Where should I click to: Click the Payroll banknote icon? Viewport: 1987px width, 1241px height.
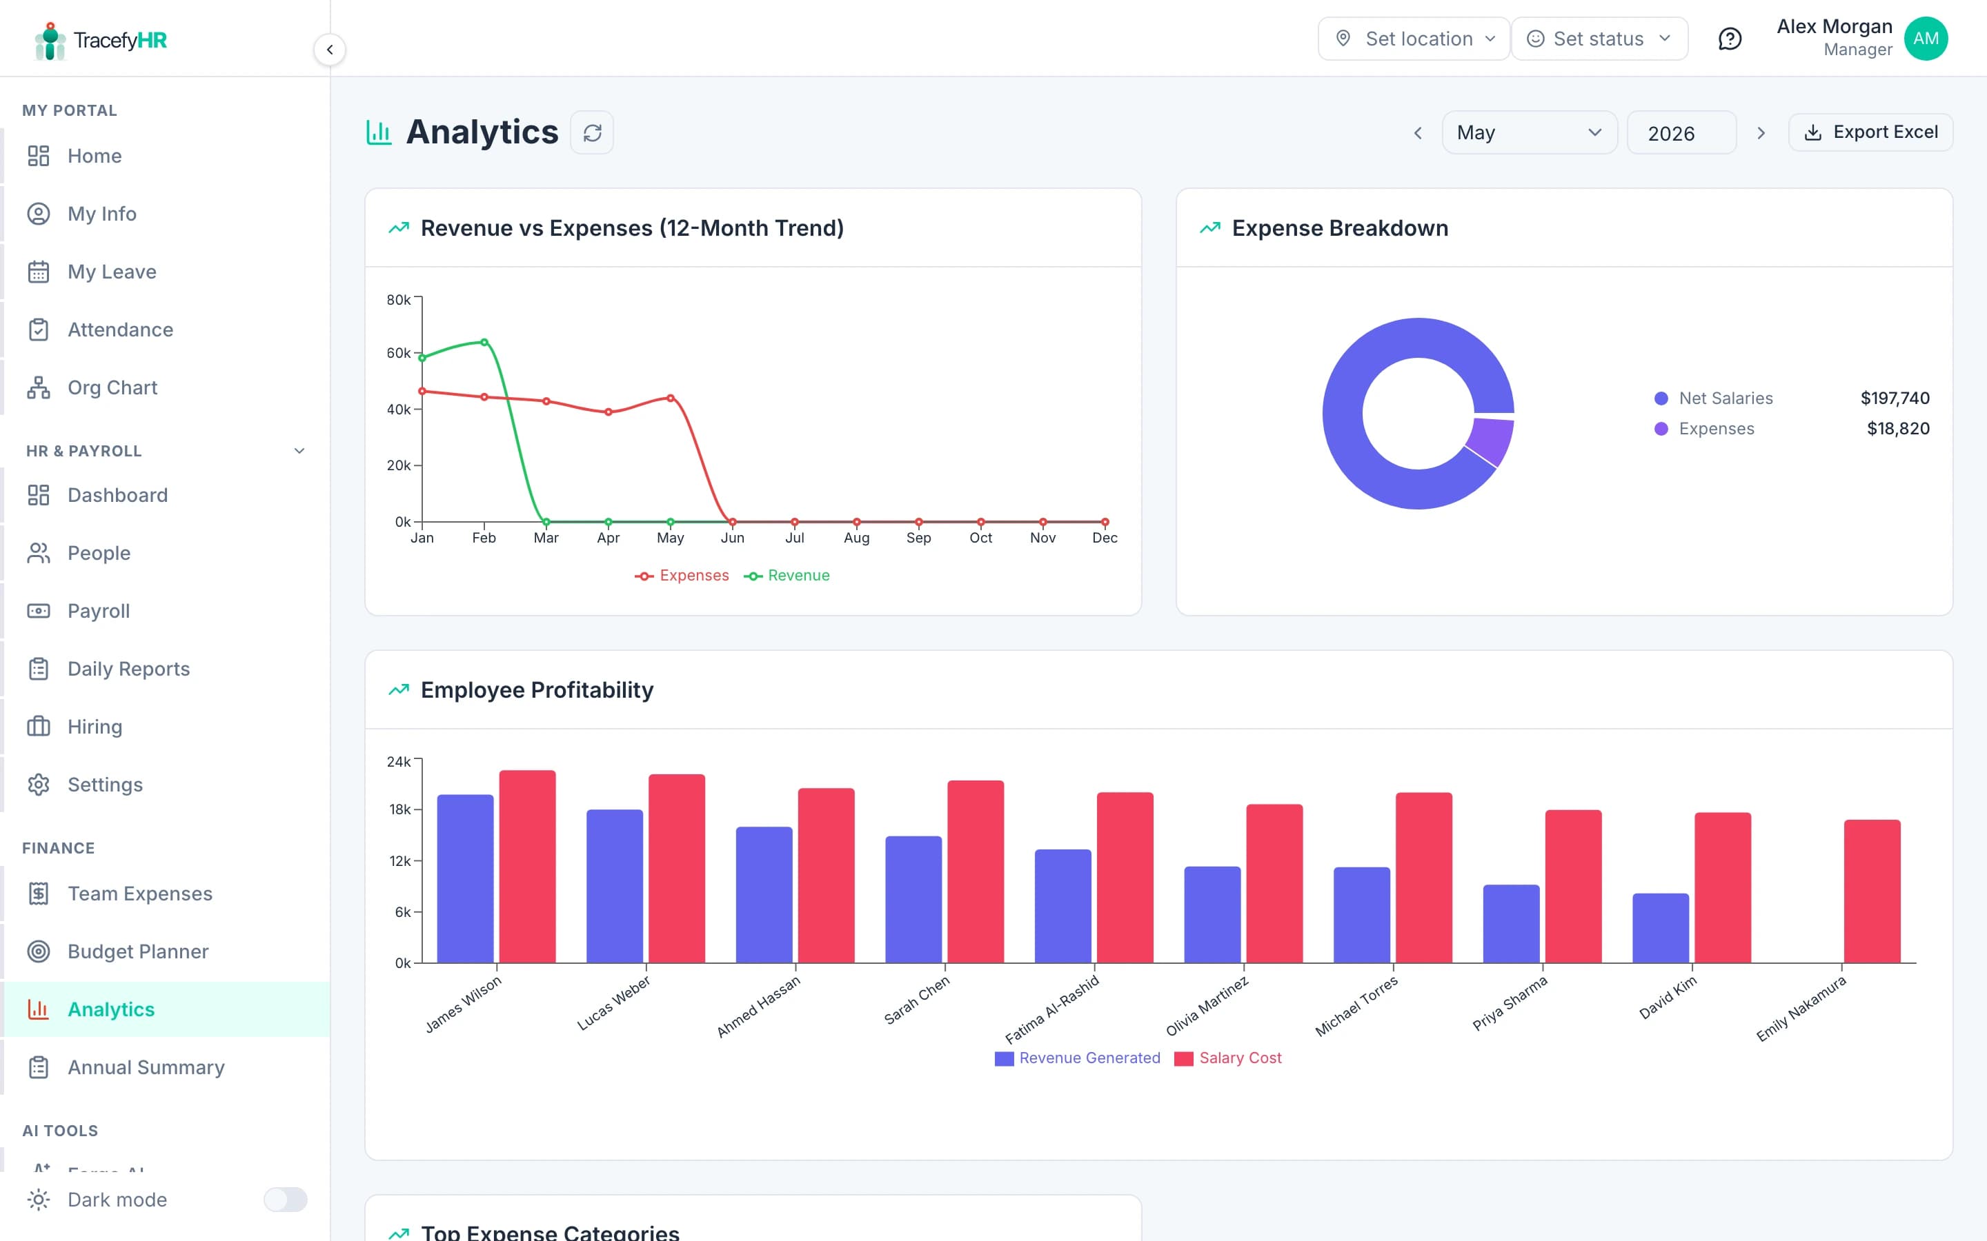click(x=39, y=611)
